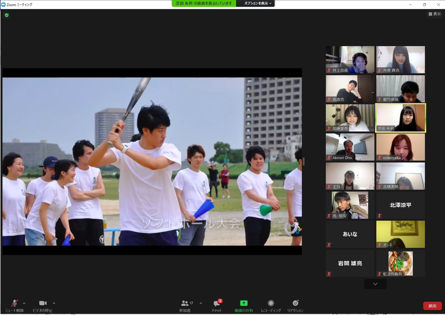Start recording with the recording icon
Viewport: 445px width, 315px height.
[271, 303]
